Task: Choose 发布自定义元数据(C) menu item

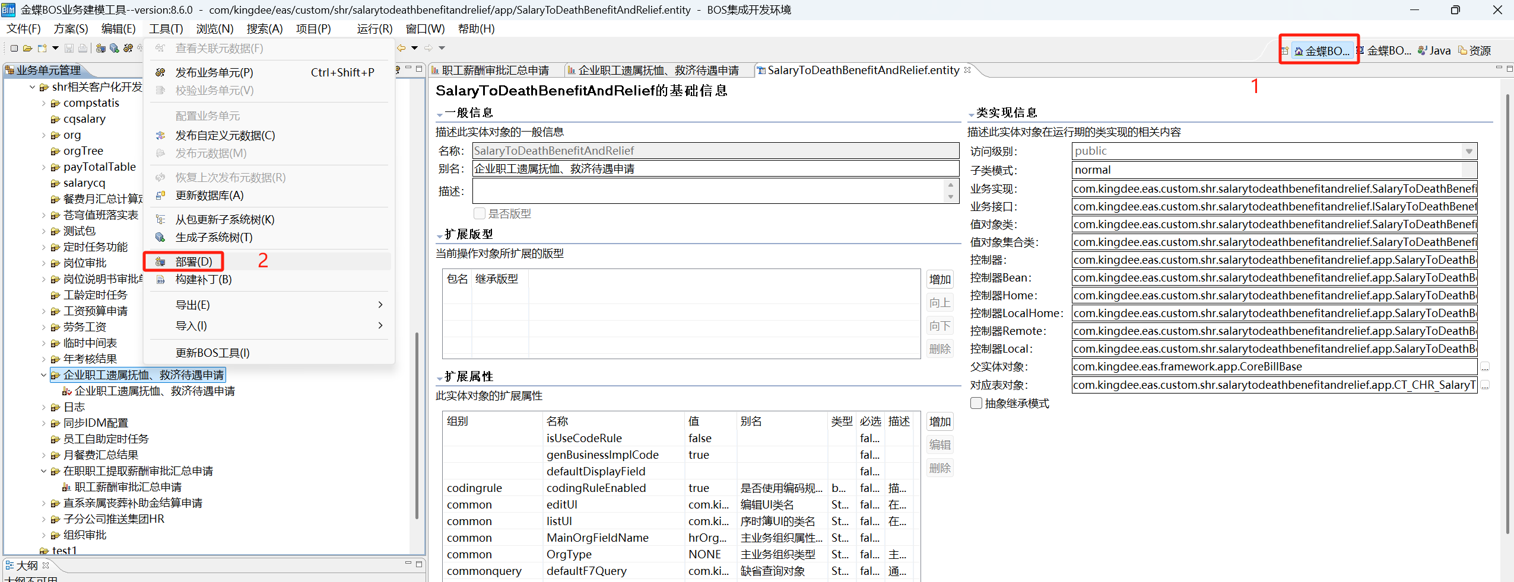Action: [x=268, y=136]
